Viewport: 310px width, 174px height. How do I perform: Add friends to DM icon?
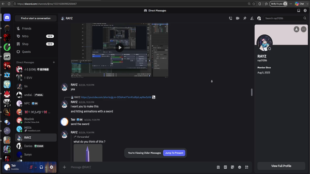click(252, 18)
